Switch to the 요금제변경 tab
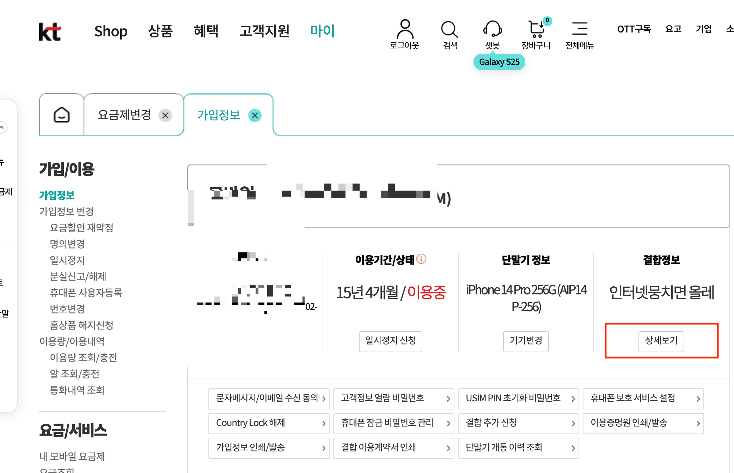This screenshot has height=473, width=734. pyautogui.click(x=125, y=115)
